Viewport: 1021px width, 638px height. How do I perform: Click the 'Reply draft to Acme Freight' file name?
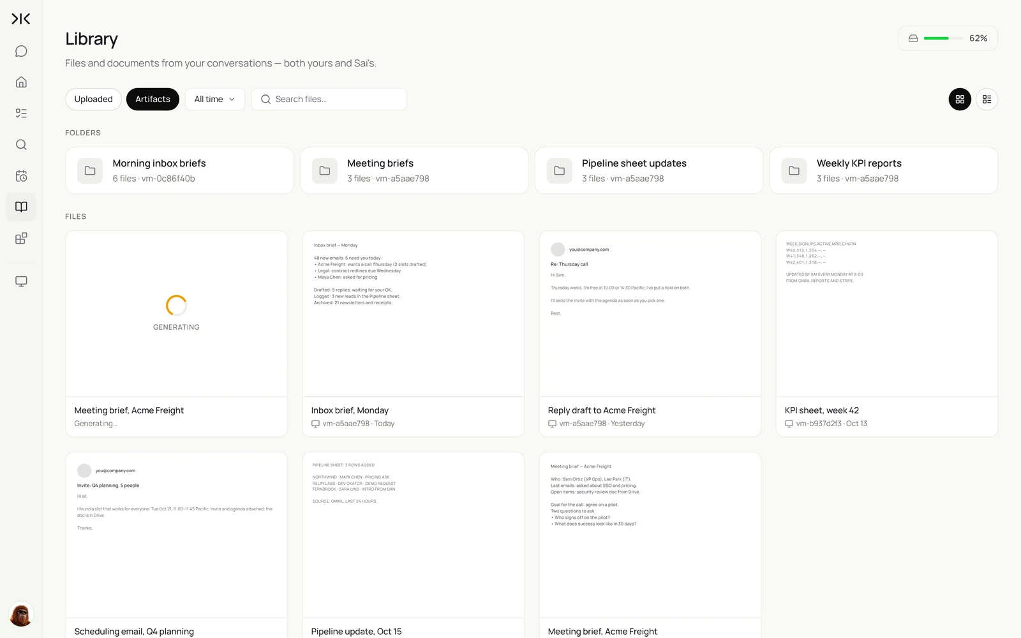click(602, 410)
